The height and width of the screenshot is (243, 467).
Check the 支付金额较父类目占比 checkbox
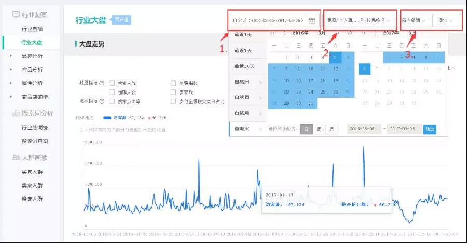click(x=173, y=101)
